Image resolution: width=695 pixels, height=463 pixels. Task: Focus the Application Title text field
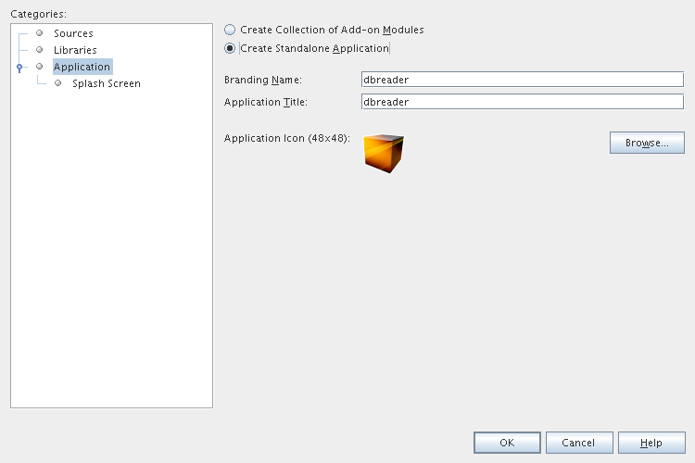[522, 102]
